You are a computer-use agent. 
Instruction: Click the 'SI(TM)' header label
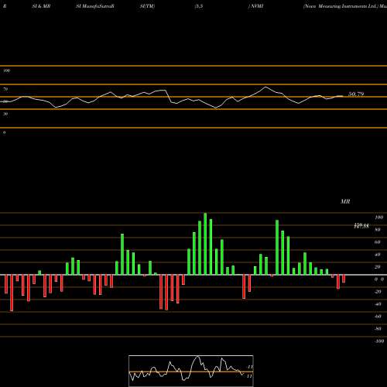point(147,6)
